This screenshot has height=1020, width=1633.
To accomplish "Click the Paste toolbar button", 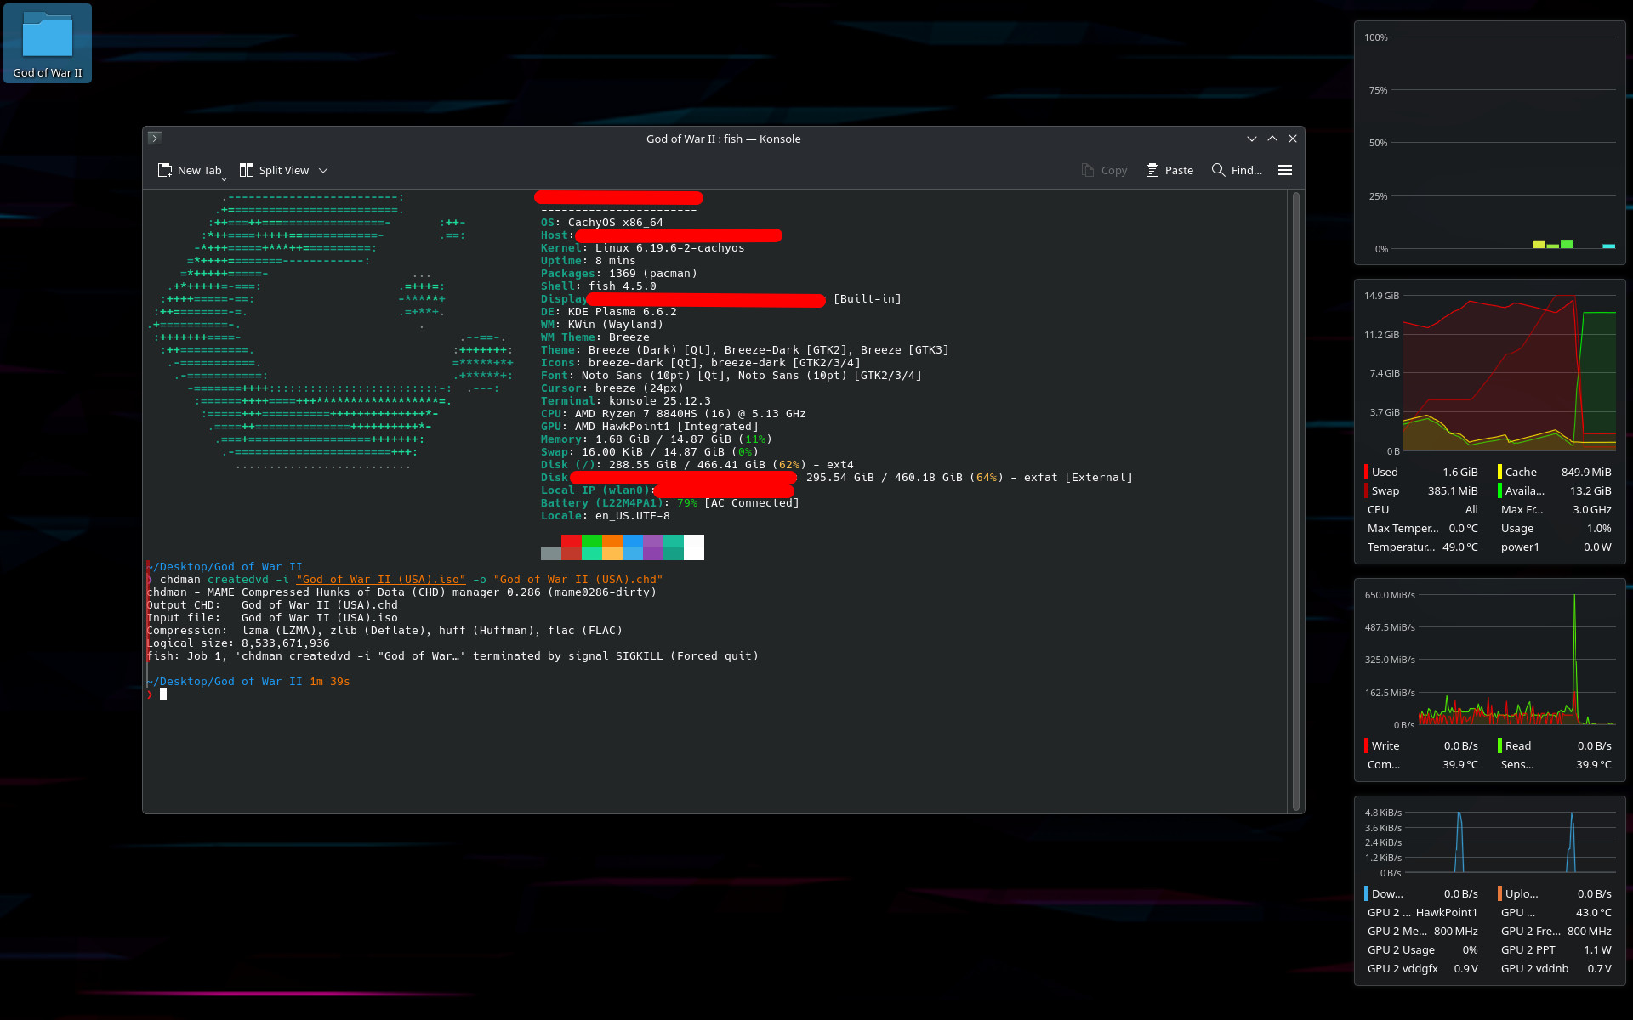I will (1169, 170).
